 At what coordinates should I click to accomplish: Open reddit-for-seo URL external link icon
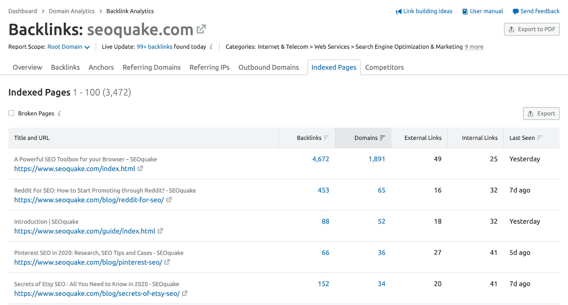click(169, 200)
